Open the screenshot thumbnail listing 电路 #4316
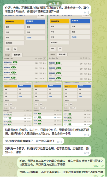Screen dimensions: 107x177 click(25, 48)
